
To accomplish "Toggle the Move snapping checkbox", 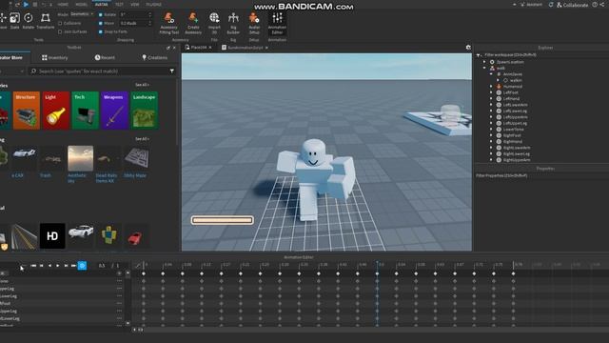I will (101, 23).
